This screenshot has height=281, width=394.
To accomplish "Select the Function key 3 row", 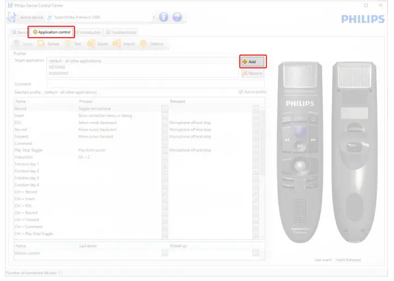I will tap(27, 178).
